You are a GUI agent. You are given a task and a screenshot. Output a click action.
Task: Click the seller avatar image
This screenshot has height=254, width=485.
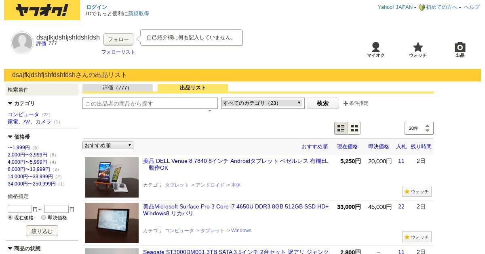coord(22,43)
